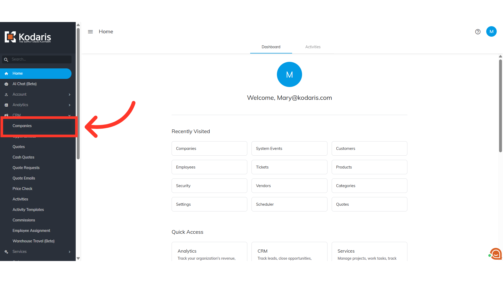Click the Home house icon in sidebar
Image resolution: width=503 pixels, height=283 pixels.
(6, 74)
